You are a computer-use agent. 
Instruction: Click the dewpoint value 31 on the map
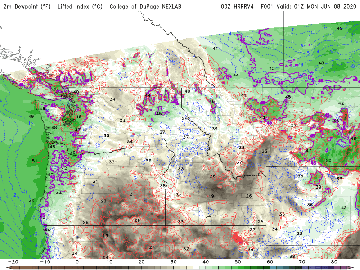95,181
